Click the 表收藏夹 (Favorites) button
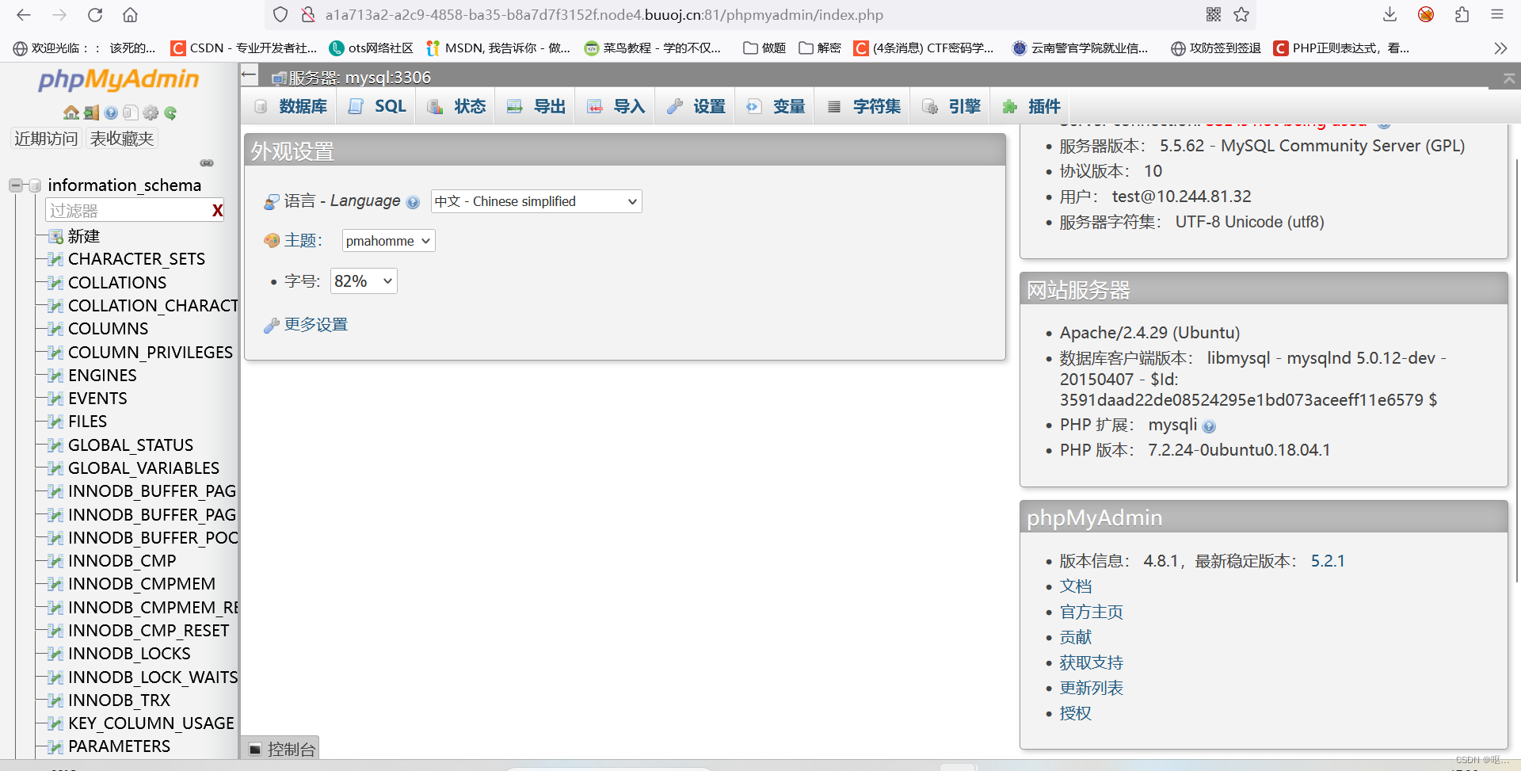1521x771 pixels. click(122, 139)
